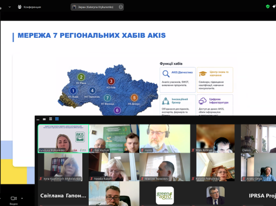Select Ihor Voytsyk's video tile
The height and width of the screenshot is (206, 276).
point(114,139)
